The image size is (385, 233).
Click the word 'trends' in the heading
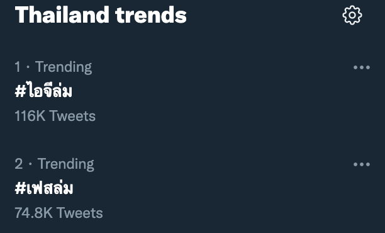pyautogui.click(x=151, y=15)
